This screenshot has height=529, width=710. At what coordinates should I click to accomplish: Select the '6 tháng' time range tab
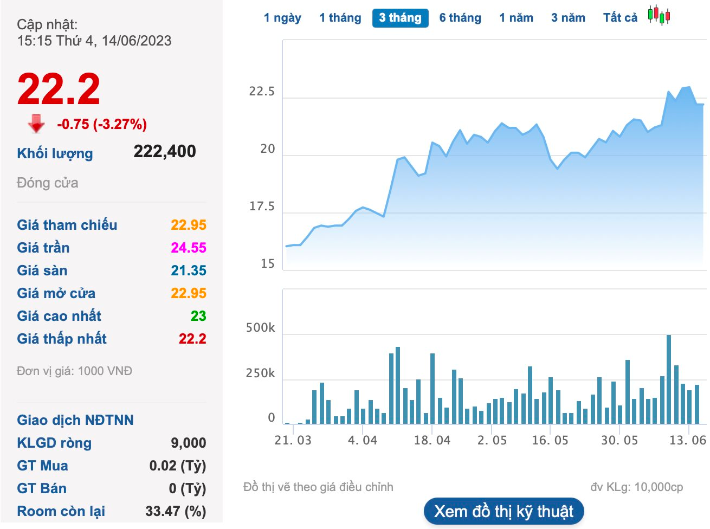tap(460, 18)
